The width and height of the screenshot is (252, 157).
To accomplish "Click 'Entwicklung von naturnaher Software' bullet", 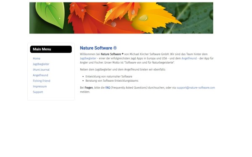I will tap(109, 77).
